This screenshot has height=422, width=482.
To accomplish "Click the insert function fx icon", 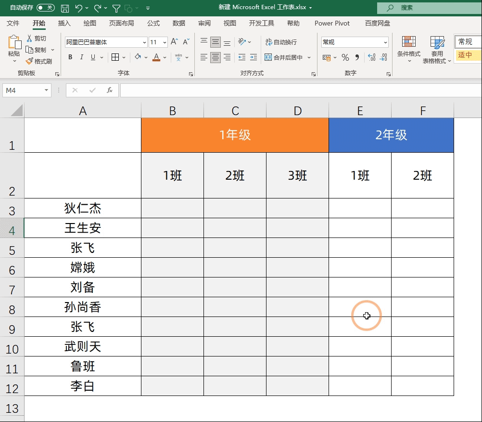I will 110,90.
